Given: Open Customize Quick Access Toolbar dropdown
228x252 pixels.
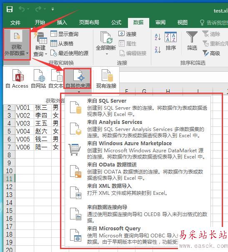Looking at the screenshot, I should (x=53, y=9).
